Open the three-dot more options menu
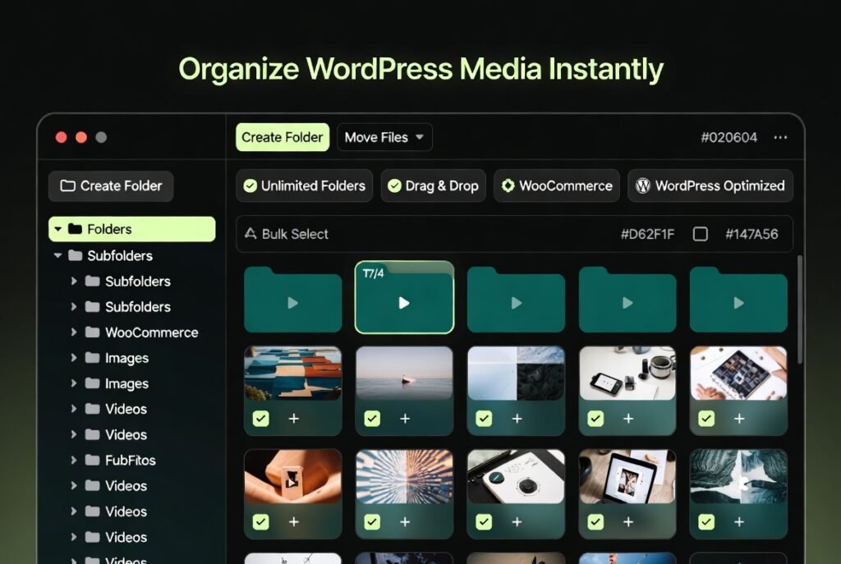 (780, 138)
